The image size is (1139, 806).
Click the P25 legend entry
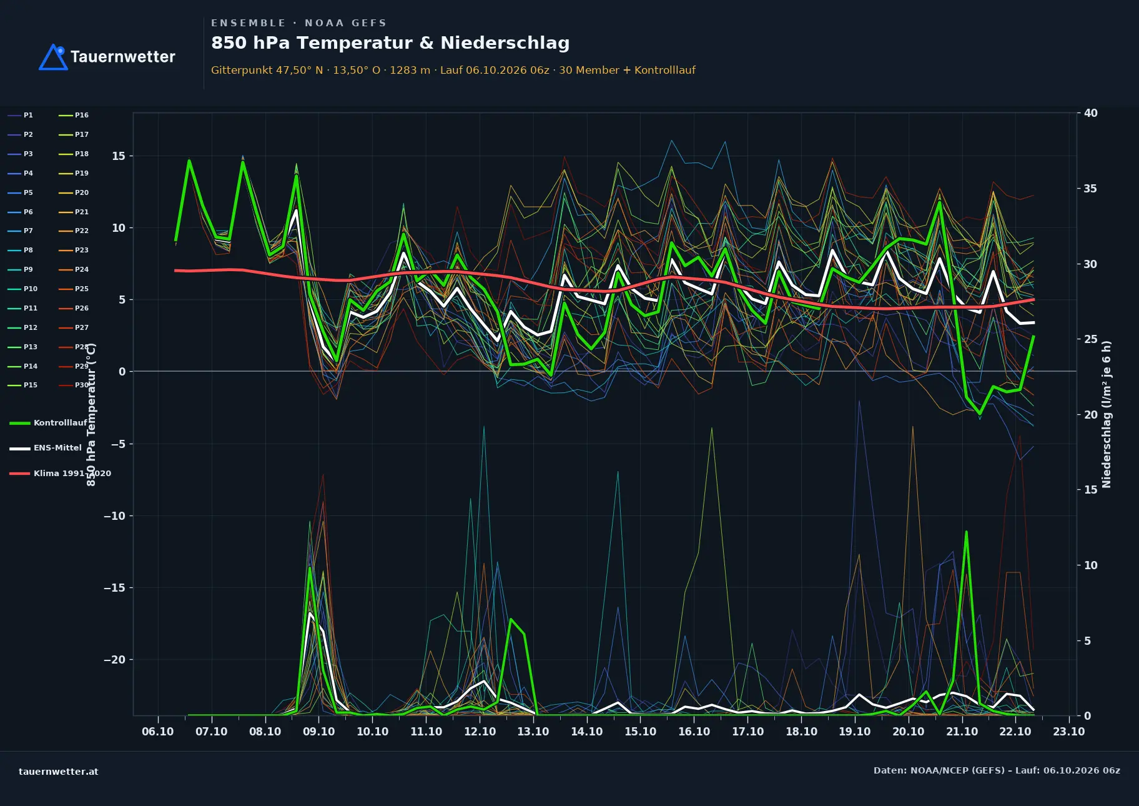tap(74, 289)
